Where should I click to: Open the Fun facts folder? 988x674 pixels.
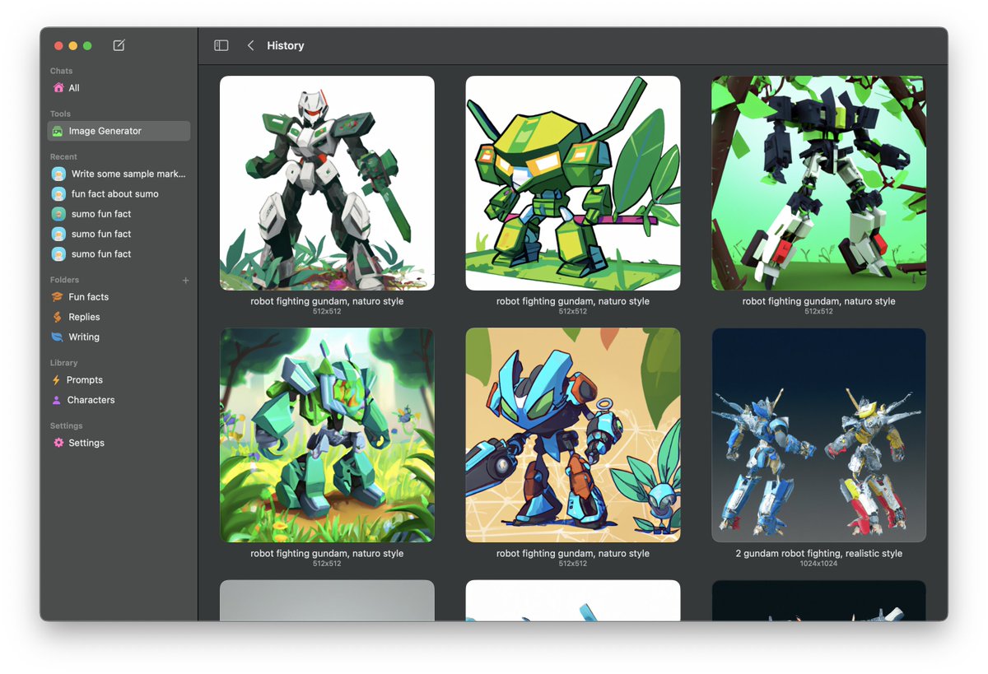(119, 297)
